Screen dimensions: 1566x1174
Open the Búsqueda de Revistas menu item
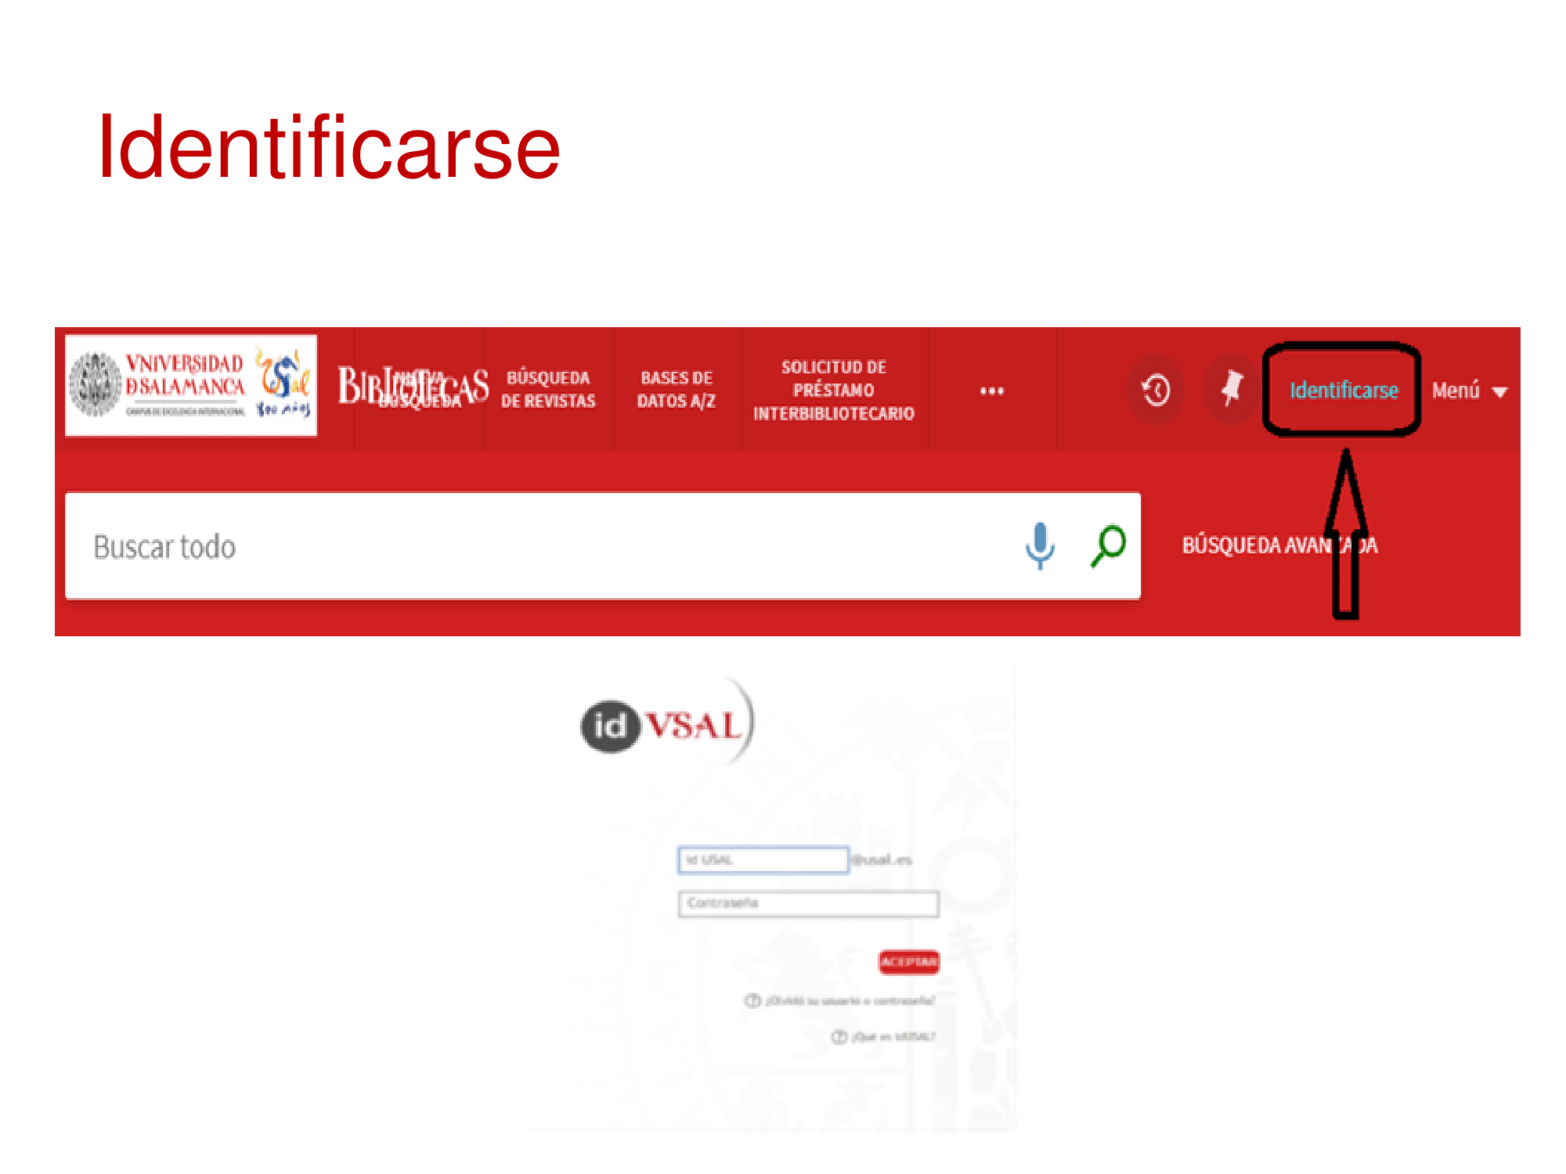pos(548,389)
